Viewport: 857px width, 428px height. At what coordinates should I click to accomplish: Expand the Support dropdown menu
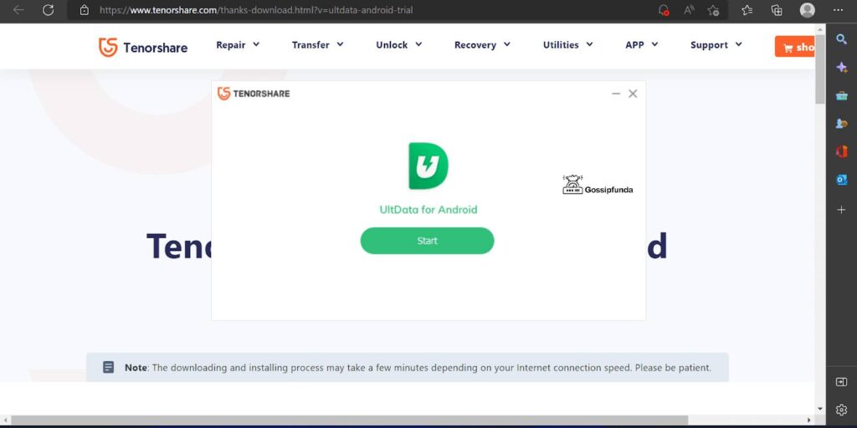716,45
